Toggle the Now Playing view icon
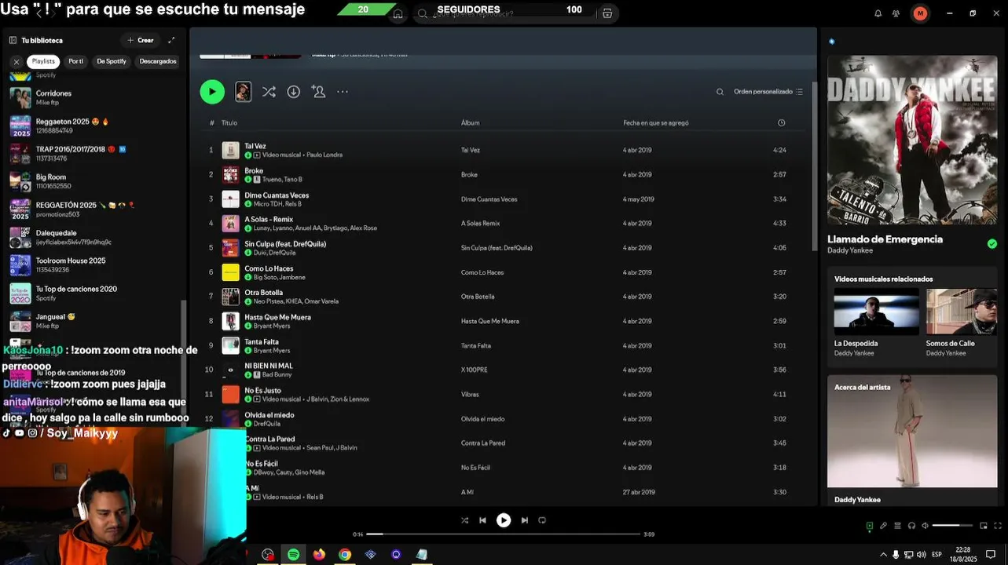 [x=869, y=526]
